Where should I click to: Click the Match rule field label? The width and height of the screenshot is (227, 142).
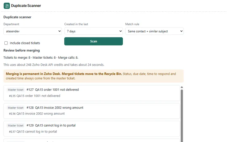132,24
